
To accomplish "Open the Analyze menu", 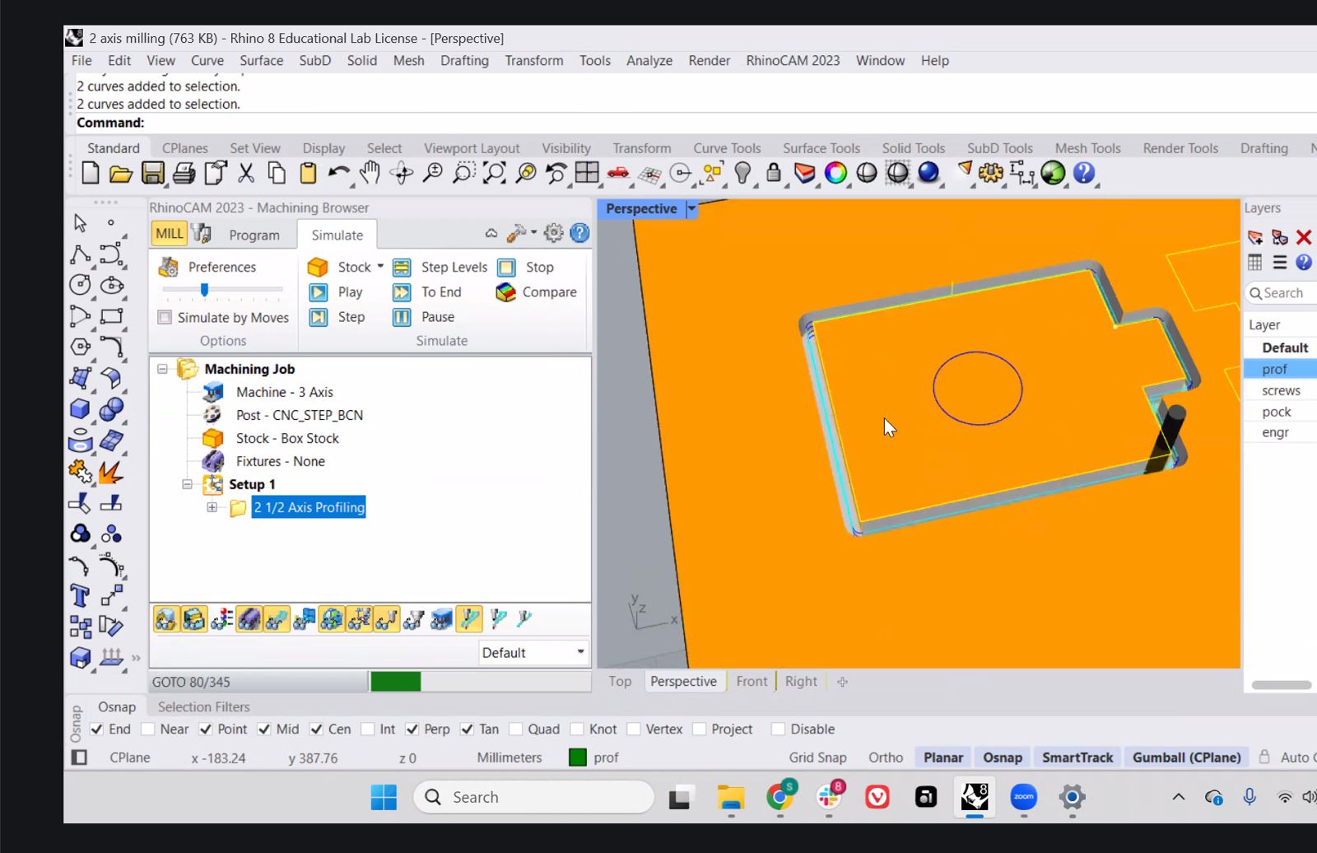I will click(x=649, y=61).
